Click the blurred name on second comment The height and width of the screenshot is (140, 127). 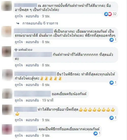34,31
